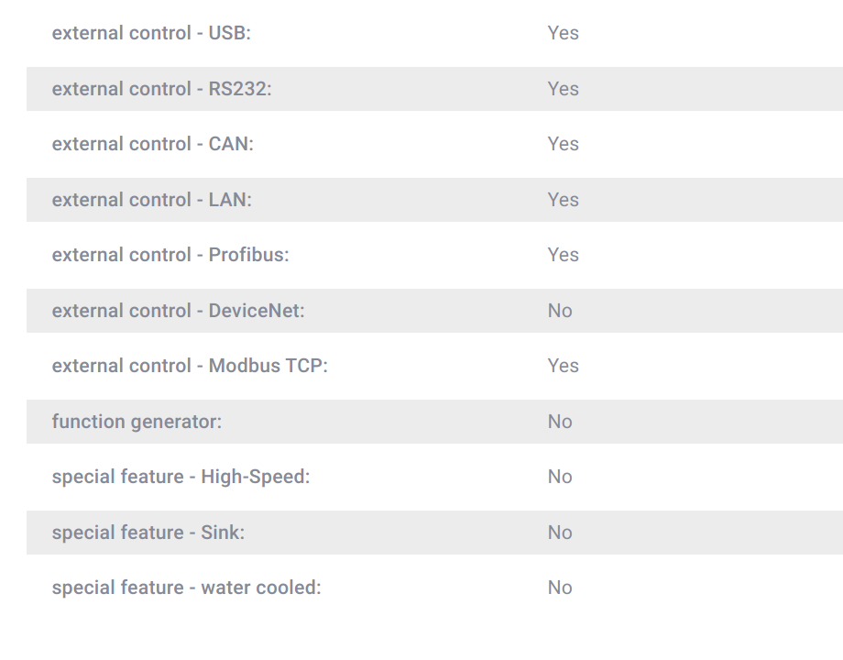
Task: Select the function generator row label
Action: (x=137, y=422)
